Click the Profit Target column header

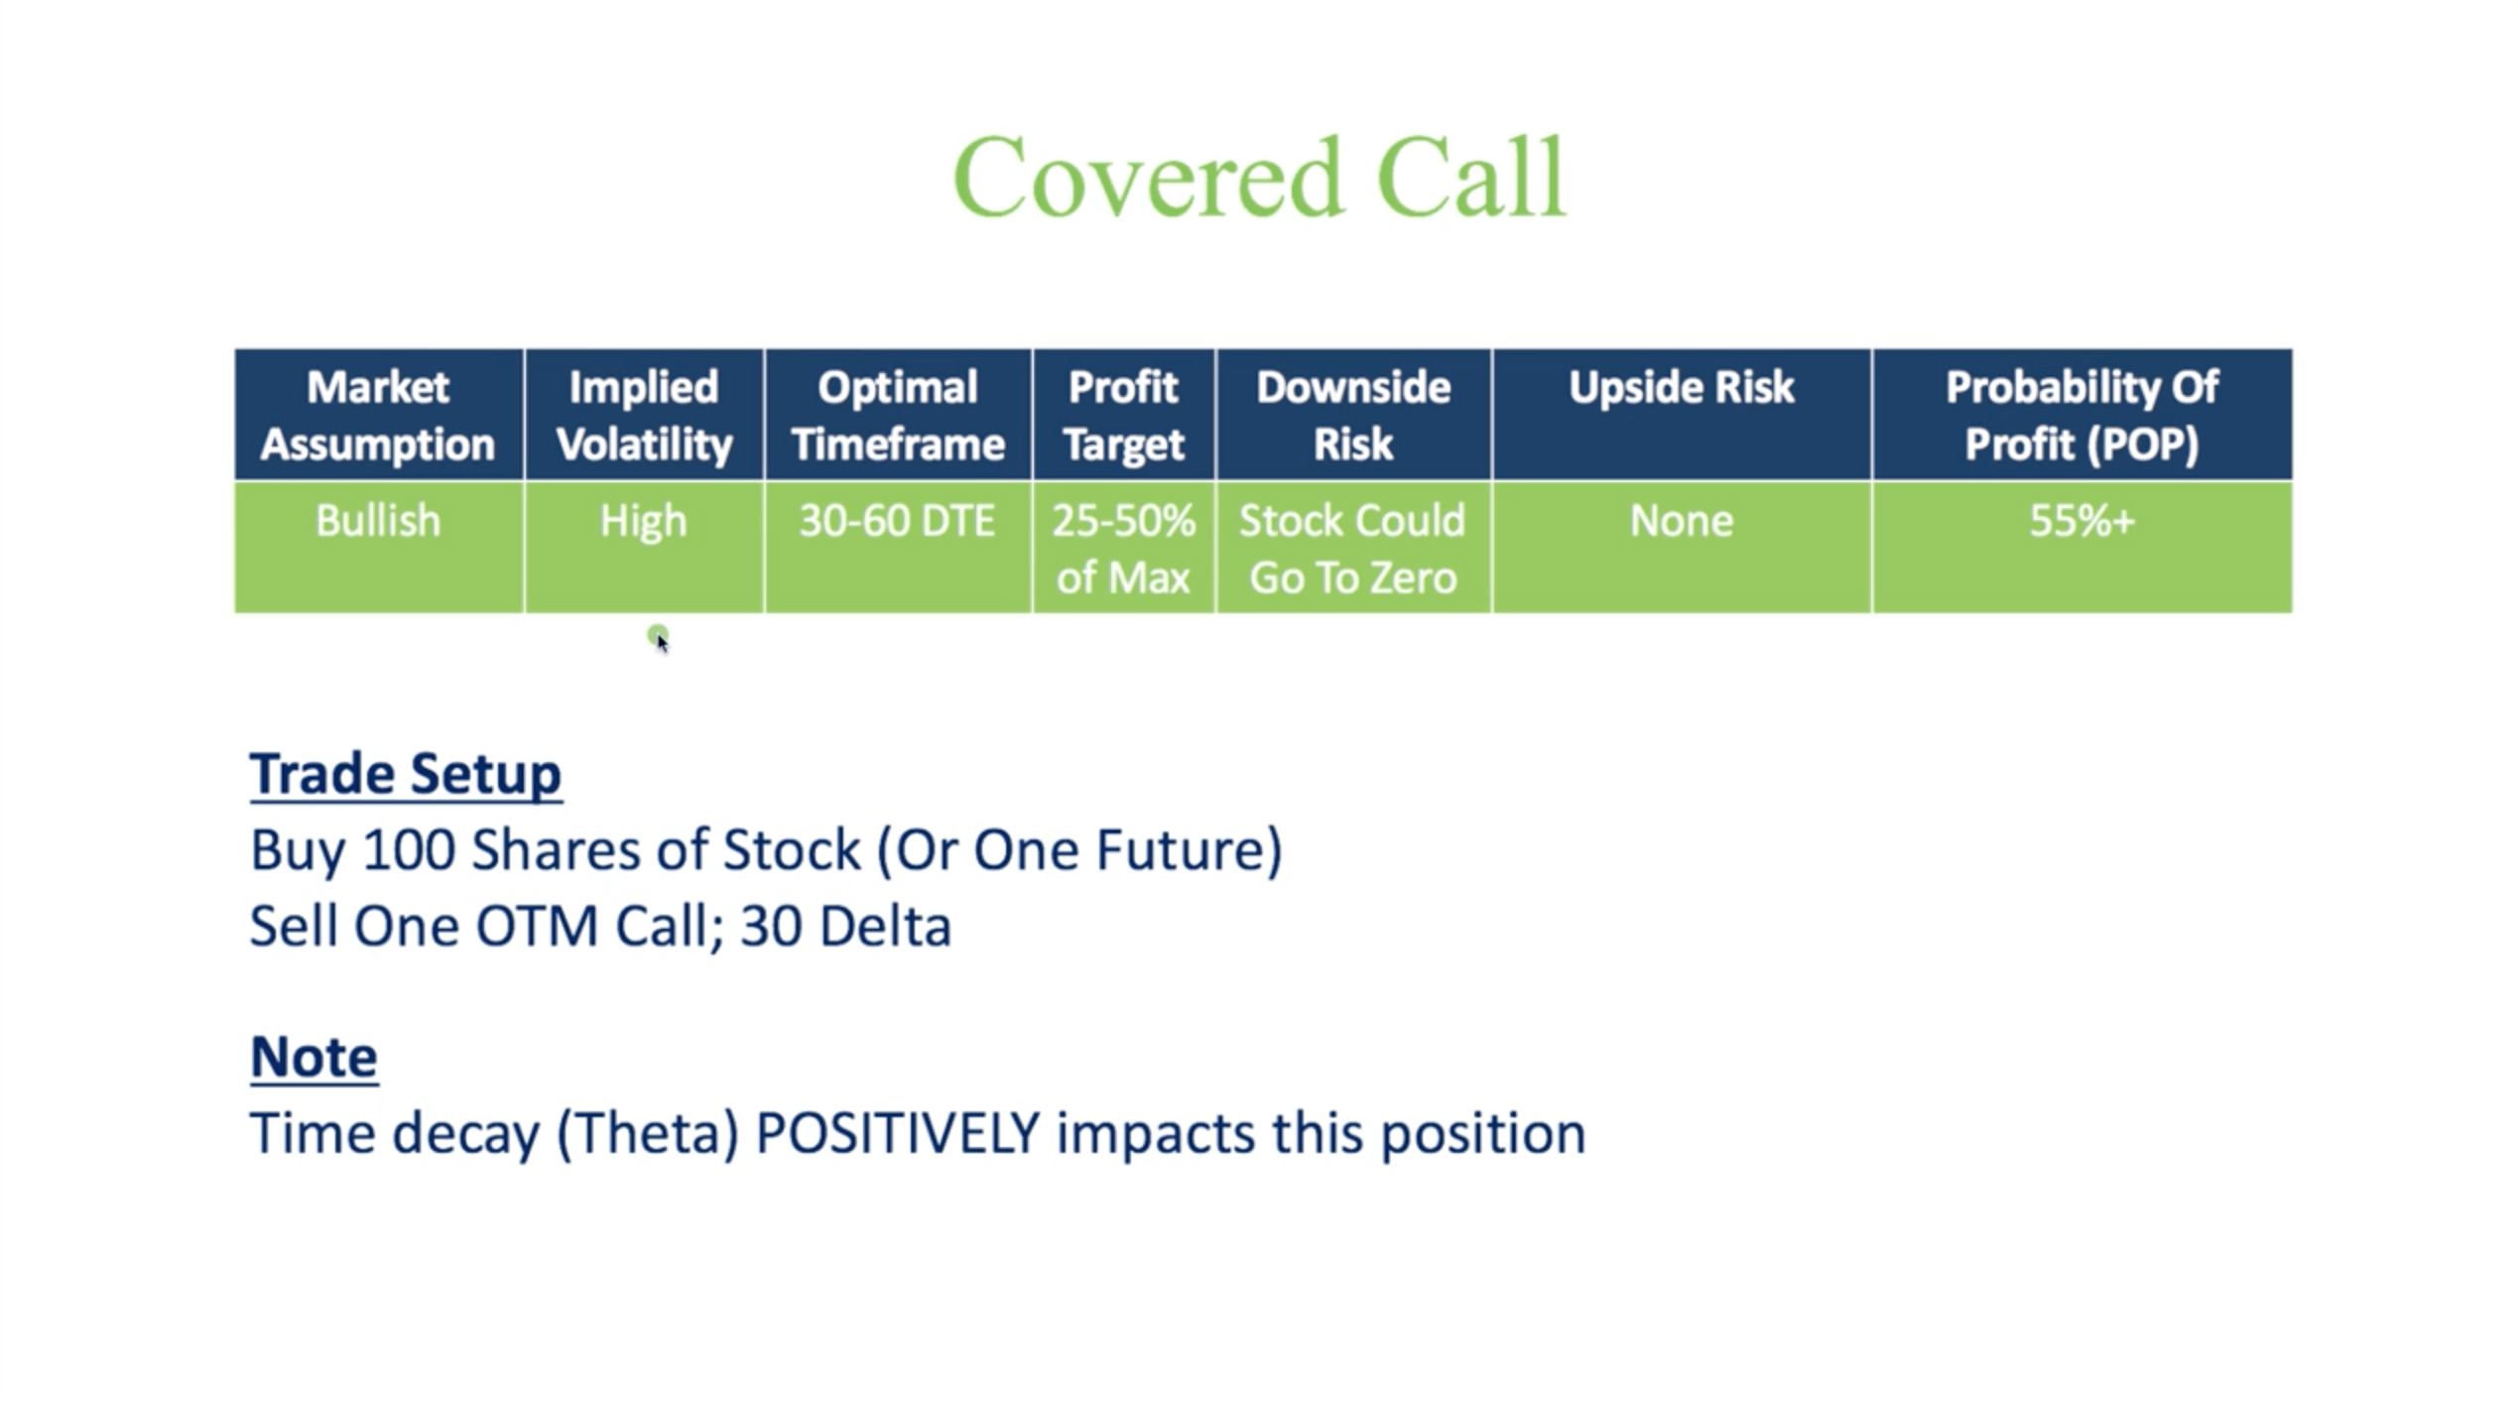point(1114,417)
